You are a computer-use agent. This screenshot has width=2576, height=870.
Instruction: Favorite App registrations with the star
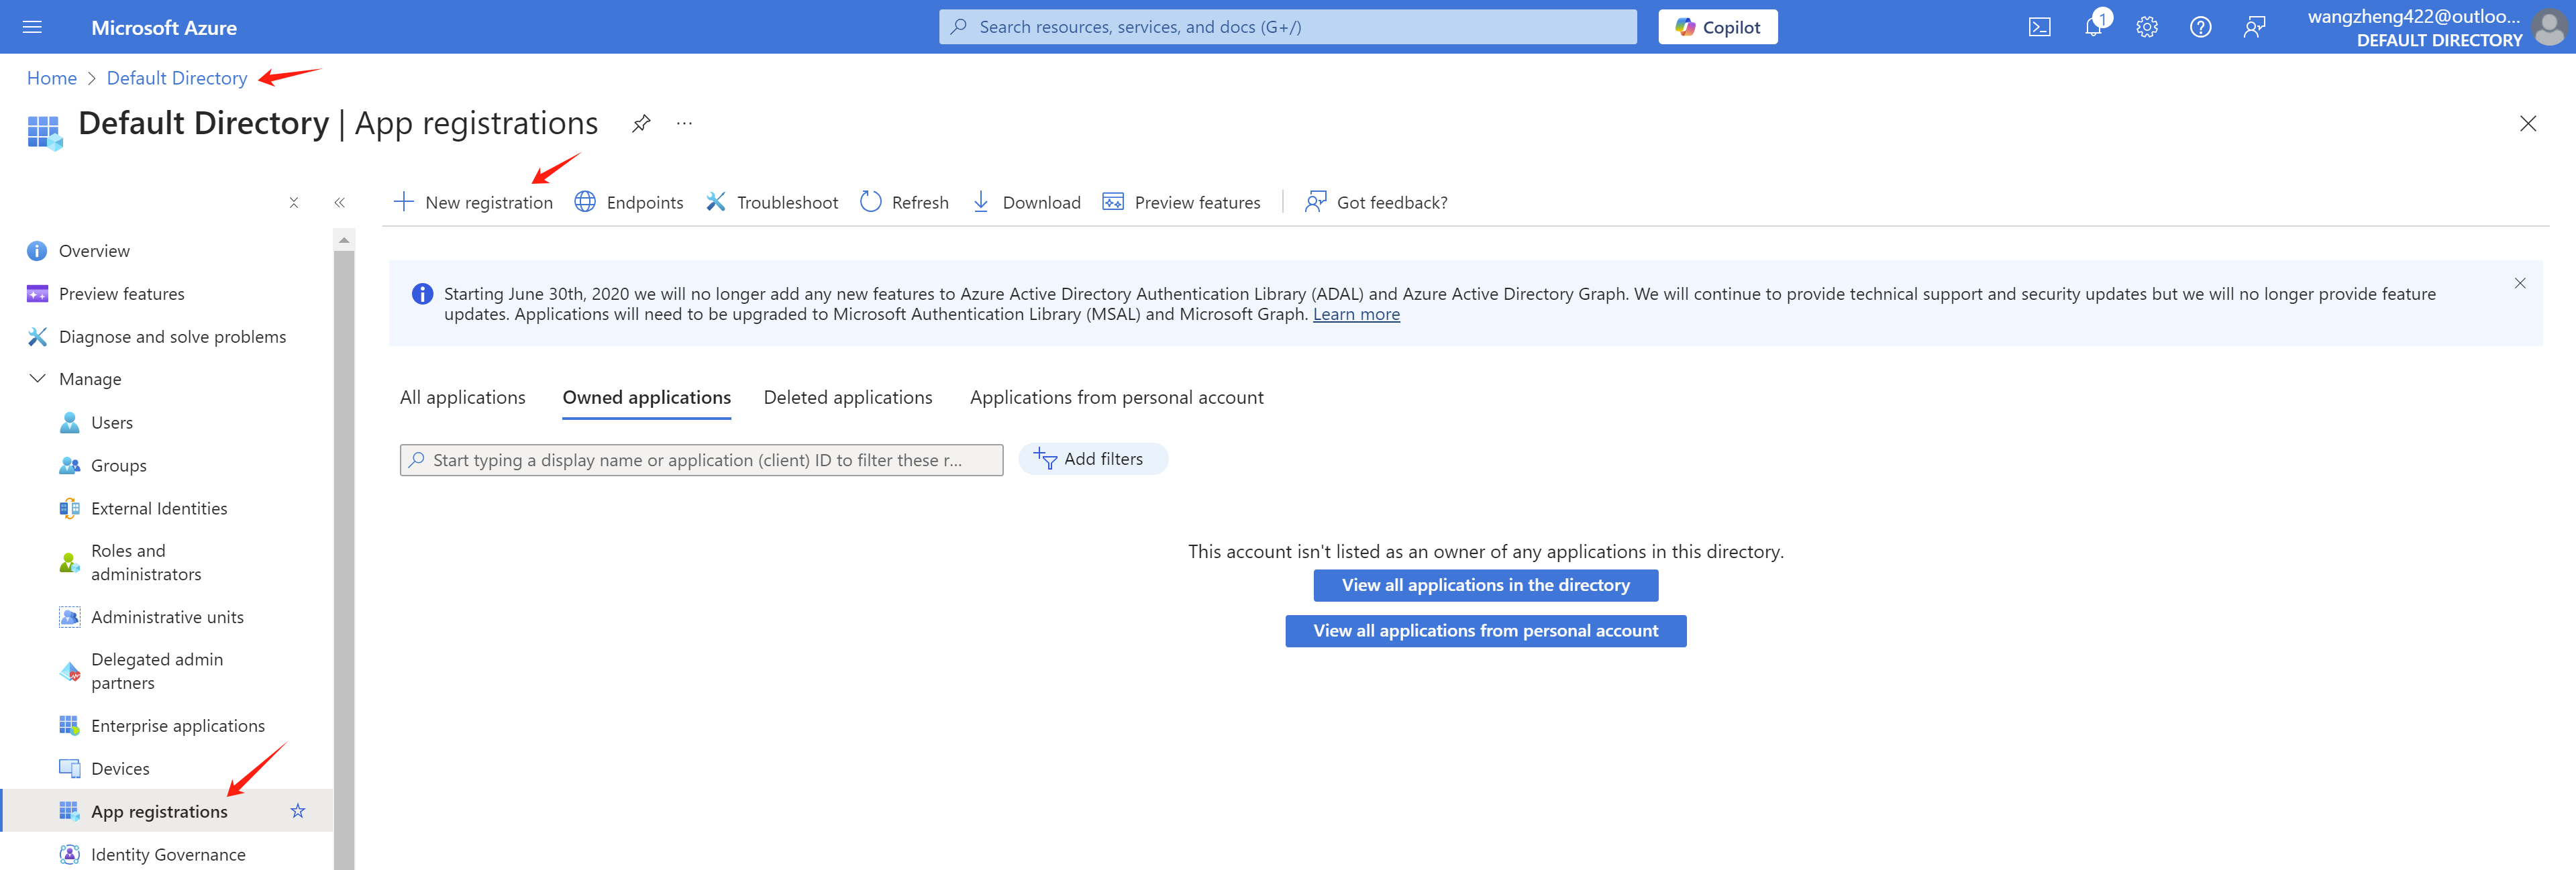coord(297,811)
